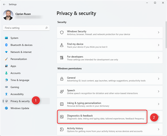Open Activity history page
Viewport: 167px width, 136px height.
pyautogui.click(x=110, y=129)
